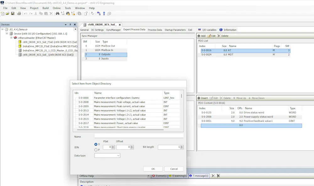314x186 pixels.
Task: Click the Add plus icon above PDO List
Action: [199, 36]
